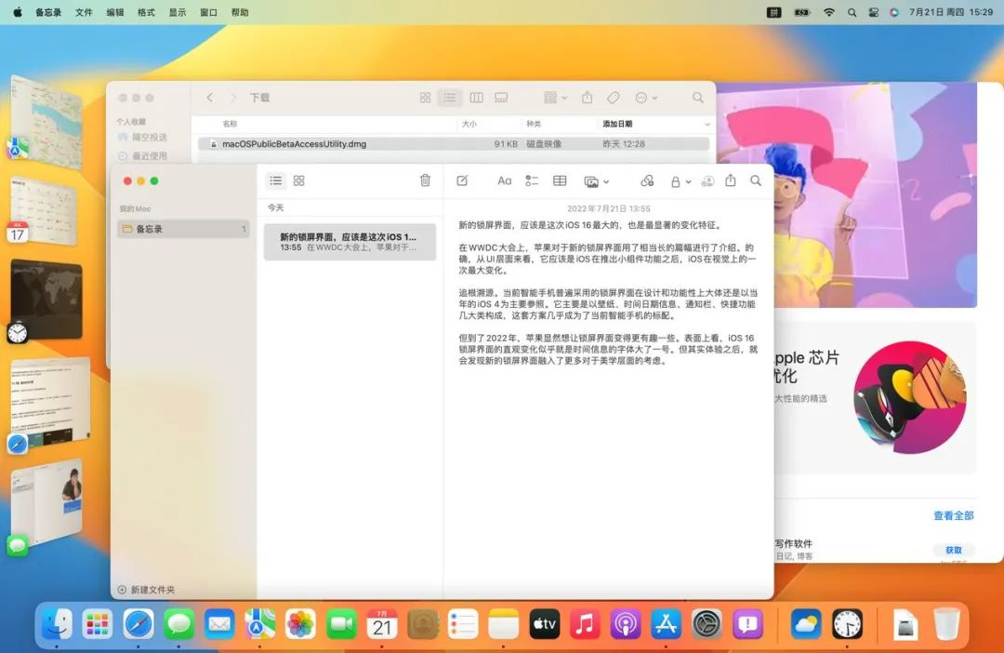Switch Notes to gallery view
The height and width of the screenshot is (653, 1004).
point(298,180)
